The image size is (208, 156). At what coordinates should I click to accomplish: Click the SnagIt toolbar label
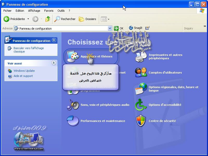[138, 28]
